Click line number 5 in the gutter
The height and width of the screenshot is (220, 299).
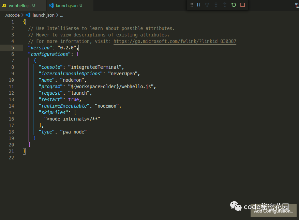[13, 48]
